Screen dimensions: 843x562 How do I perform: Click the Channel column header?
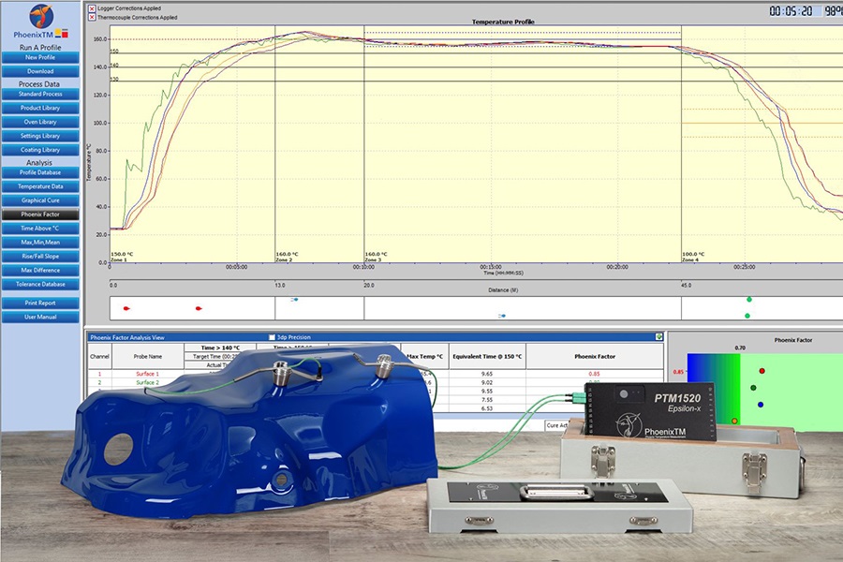99,356
